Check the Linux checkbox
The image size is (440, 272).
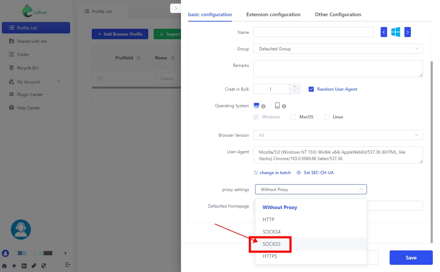[327, 117]
